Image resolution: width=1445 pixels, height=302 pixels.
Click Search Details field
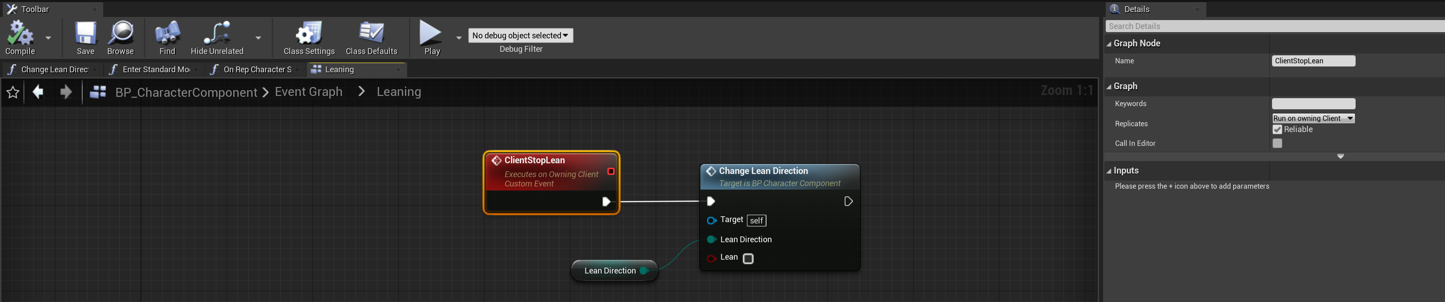[x=1274, y=26]
